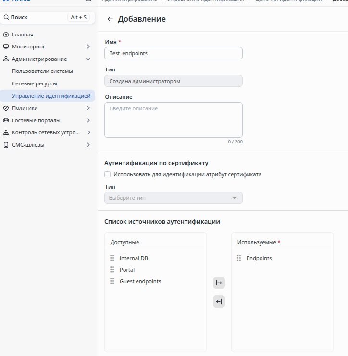348x356 pixels.
Task: Open the Выберите тип dropdown
Action: coord(173,198)
